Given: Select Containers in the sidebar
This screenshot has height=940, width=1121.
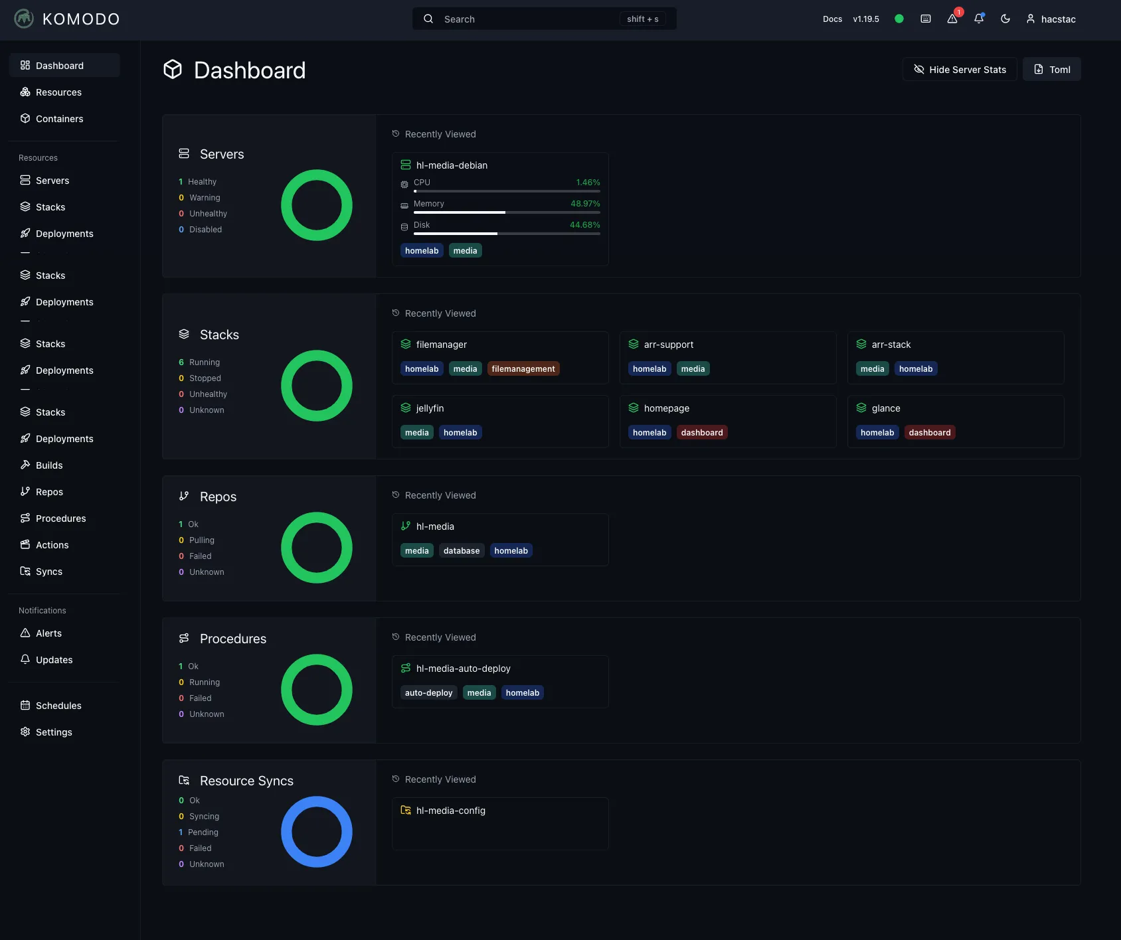Looking at the screenshot, I should pyautogui.click(x=59, y=119).
